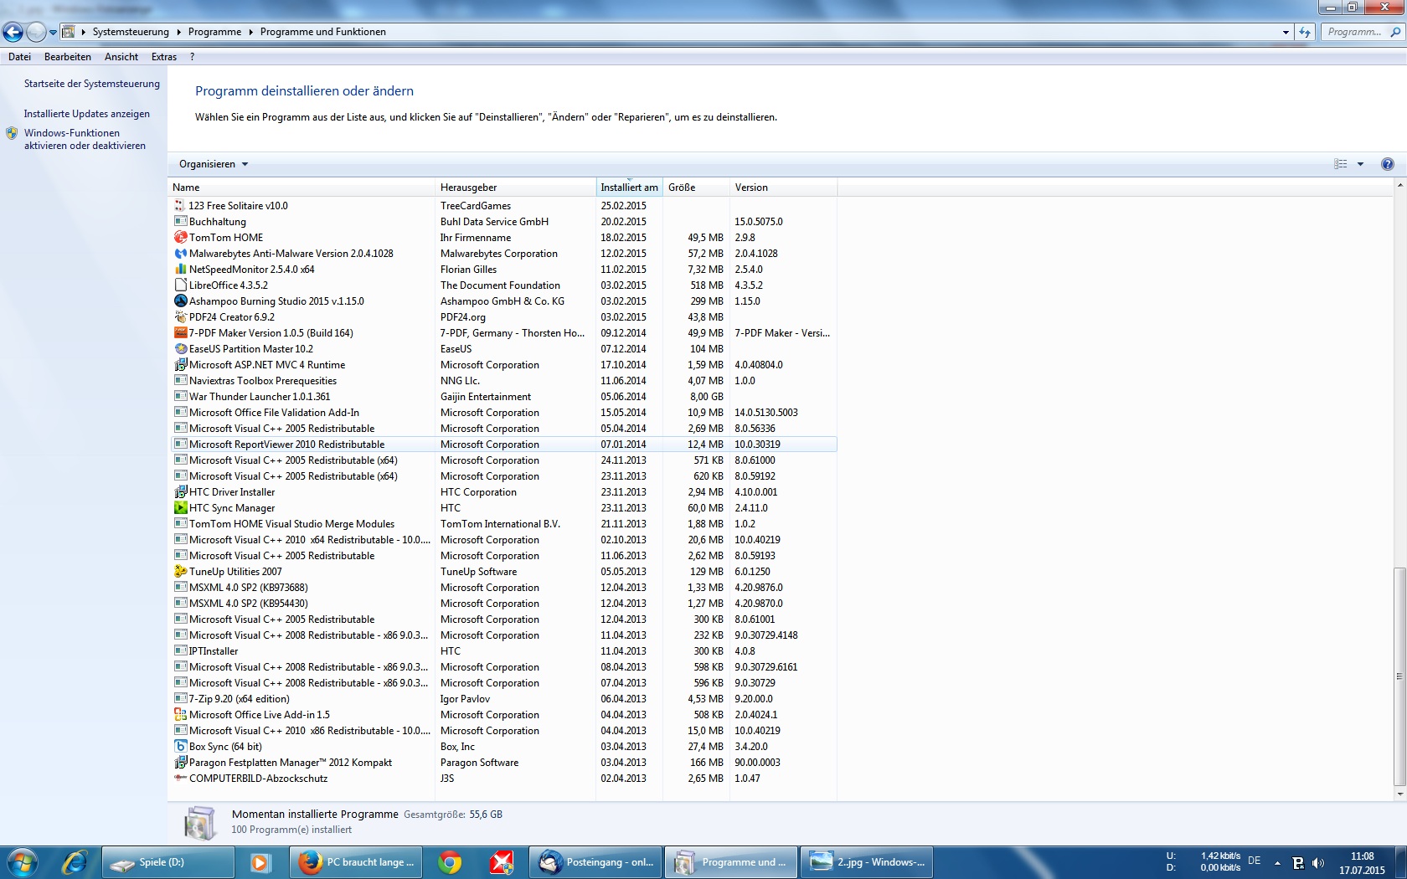Sort by the Installiert am column header

pyautogui.click(x=629, y=188)
